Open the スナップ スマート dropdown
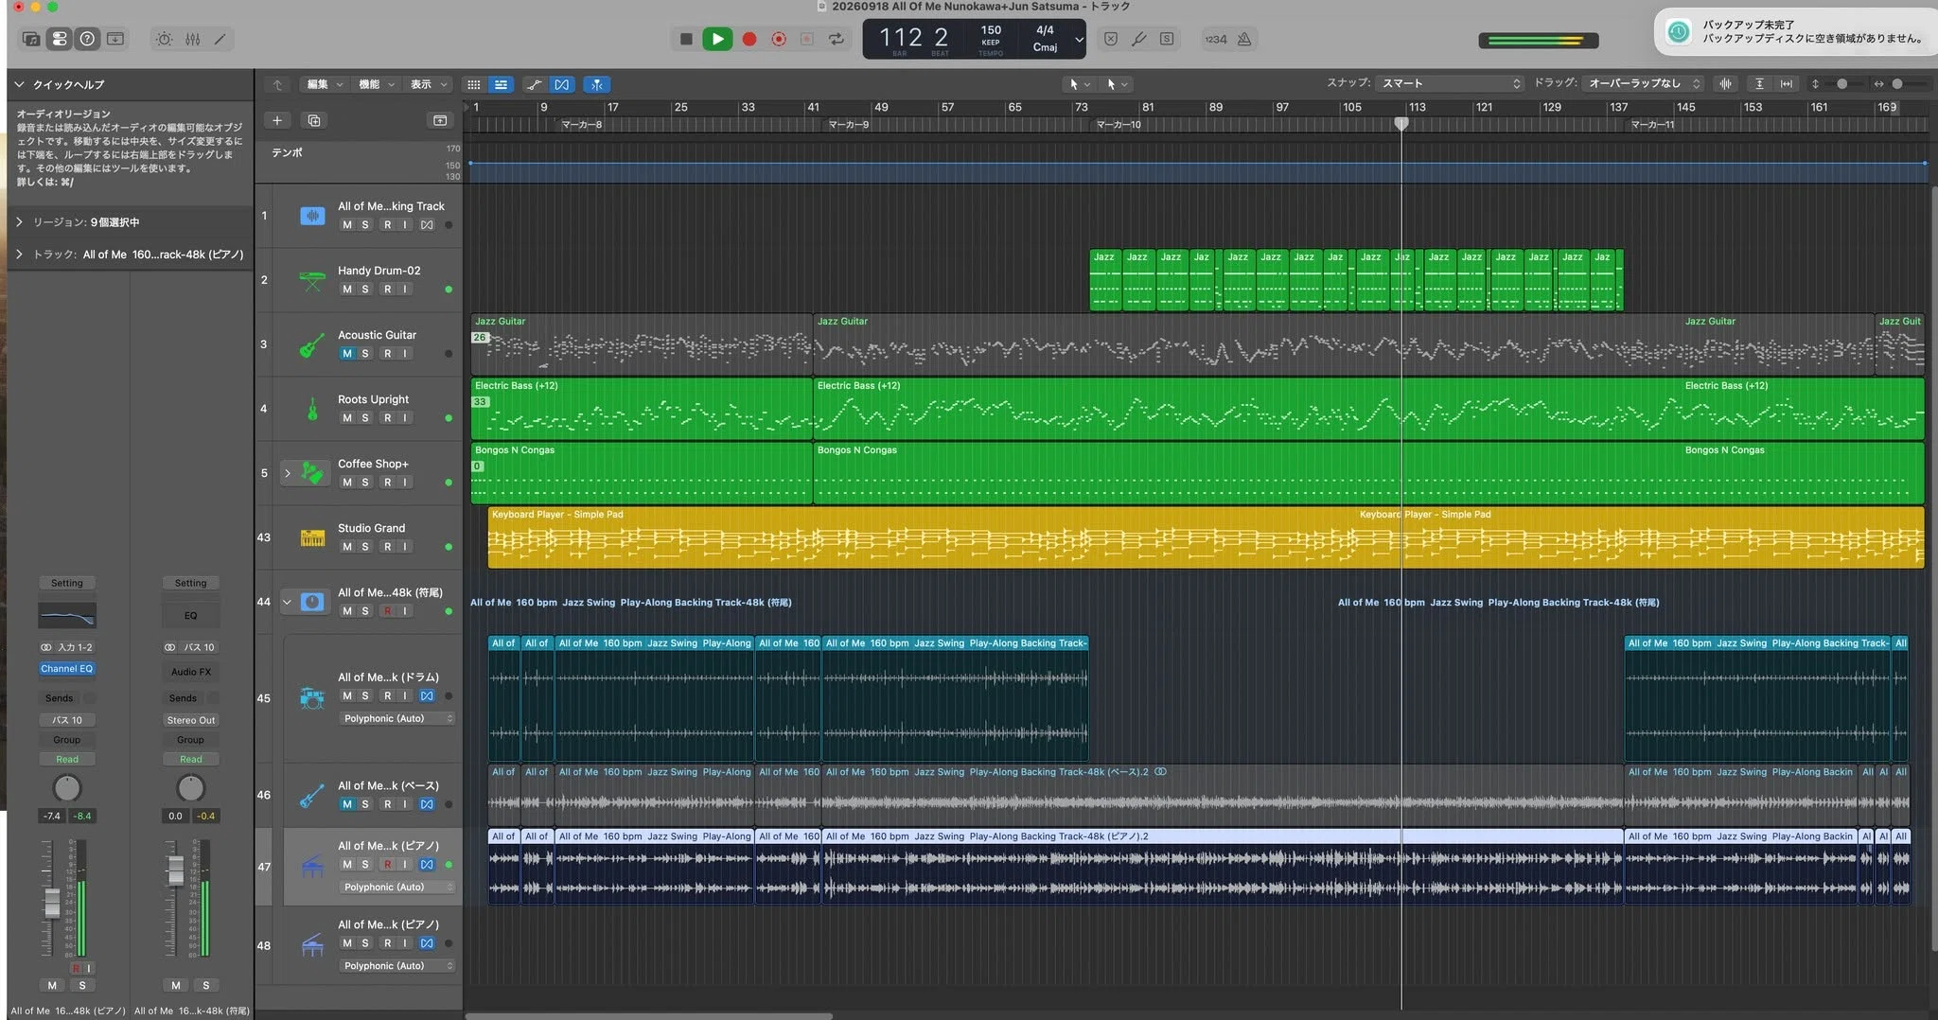Image resolution: width=1938 pixels, height=1020 pixels. pyautogui.click(x=1449, y=83)
